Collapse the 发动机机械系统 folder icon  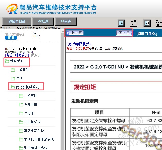click(x=13, y=87)
